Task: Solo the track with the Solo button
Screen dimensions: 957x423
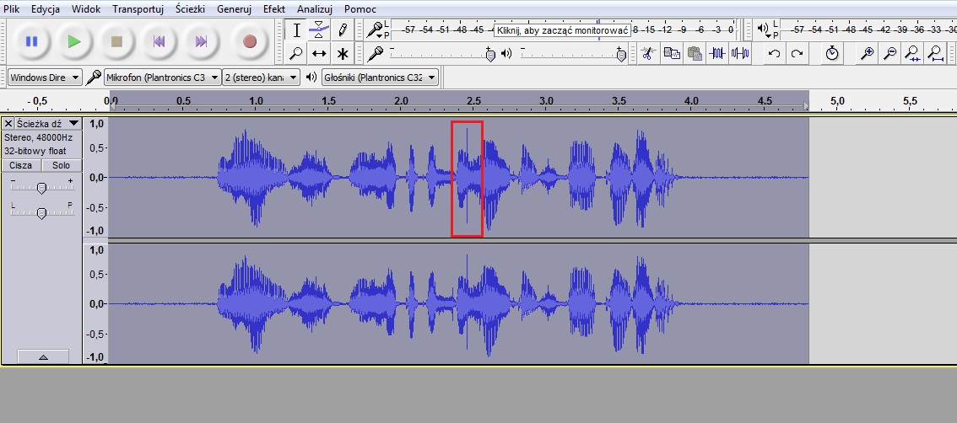Action: (x=61, y=165)
